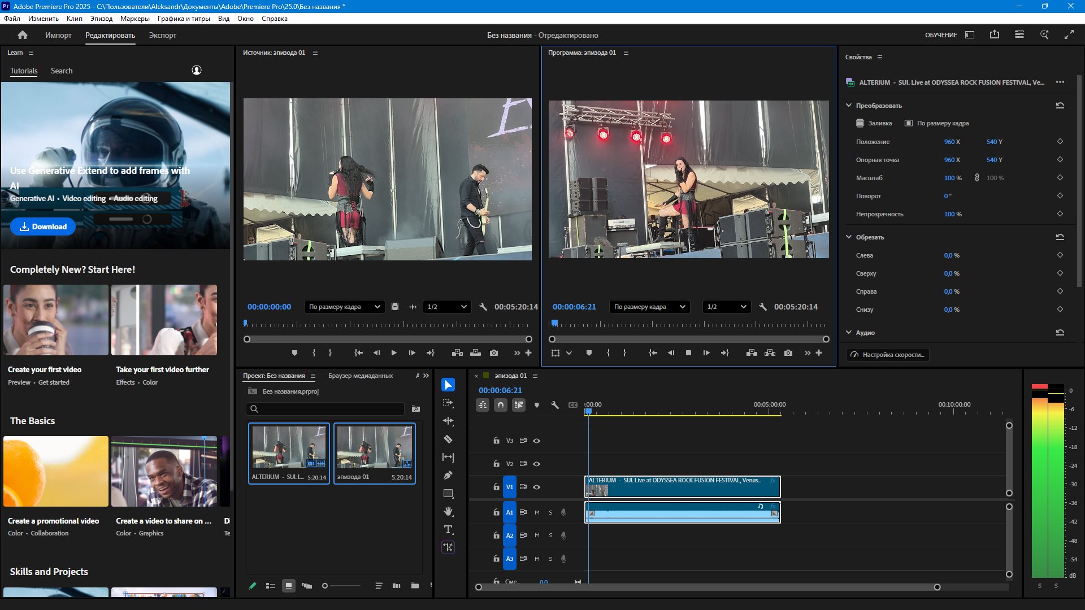Open Source monitor playback resolution dropdown
This screenshot has width=1085, height=610.
(447, 307)
